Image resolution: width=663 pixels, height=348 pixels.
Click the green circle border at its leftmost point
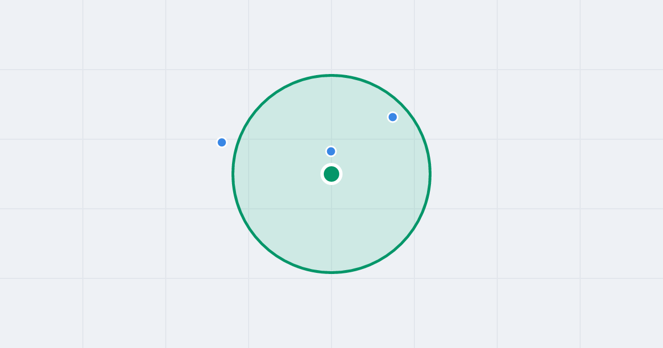pyautogui.click(x=233, y=174)
